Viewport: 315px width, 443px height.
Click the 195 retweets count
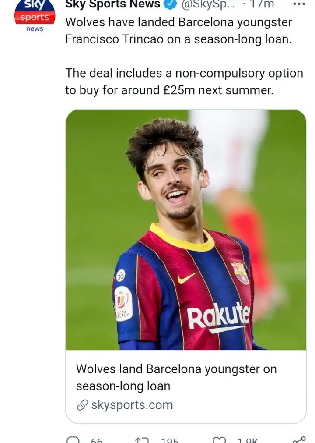(x=170, y=440)
